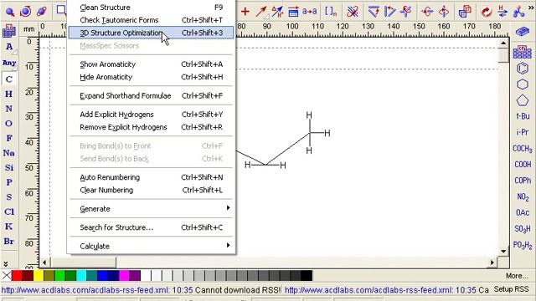Select the Si atom button
536x301 pixels.
click(x=9, y=167)
